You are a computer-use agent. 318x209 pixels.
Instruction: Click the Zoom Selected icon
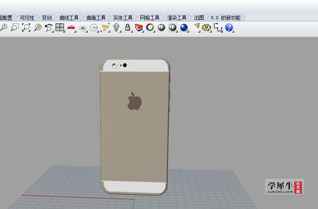pyautogui.click(x=38, y=27)
